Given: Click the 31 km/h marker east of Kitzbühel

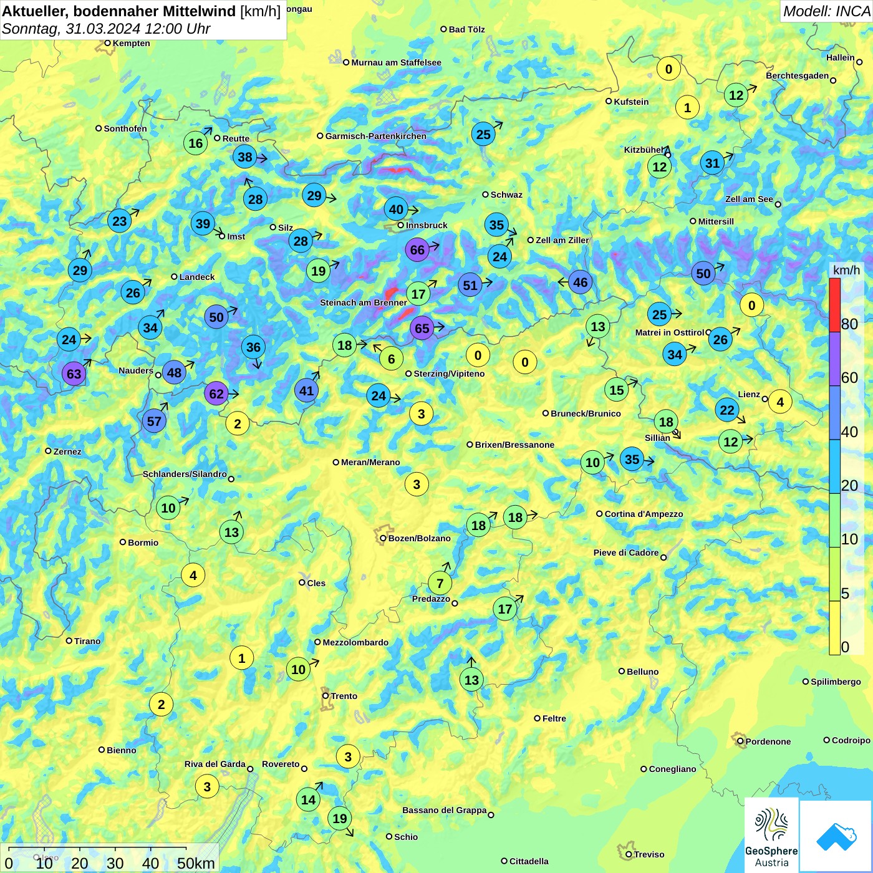Looking at the screenshot, I should 712,163.
